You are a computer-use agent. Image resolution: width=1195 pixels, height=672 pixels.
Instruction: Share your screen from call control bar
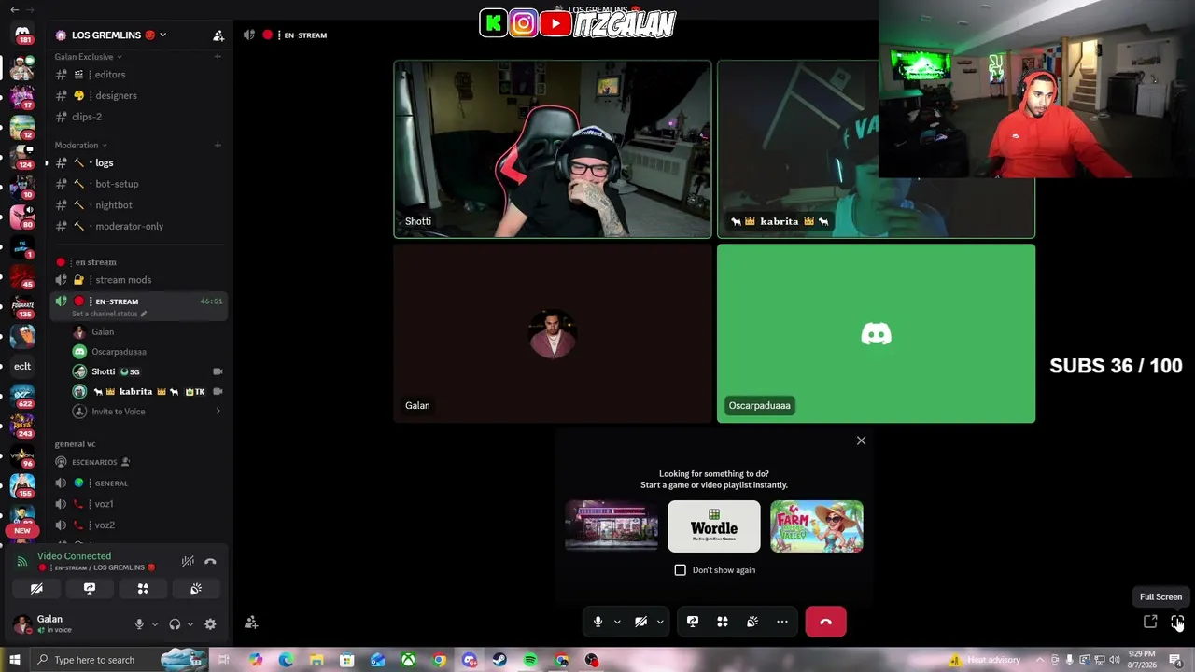693,622
